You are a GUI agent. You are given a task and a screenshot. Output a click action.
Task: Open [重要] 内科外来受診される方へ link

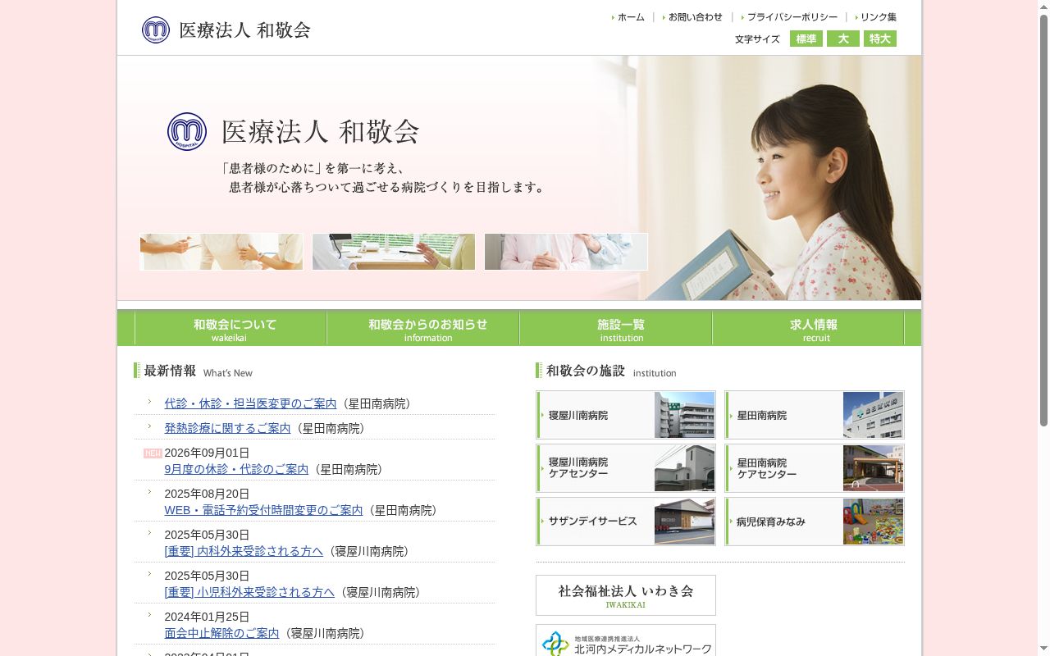244,551
